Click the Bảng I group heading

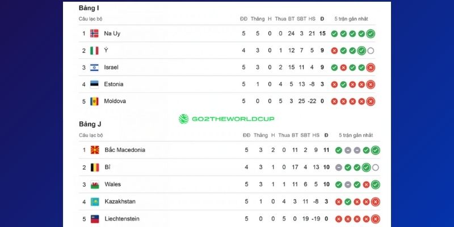pyautogui.click(x=89, y=9)
